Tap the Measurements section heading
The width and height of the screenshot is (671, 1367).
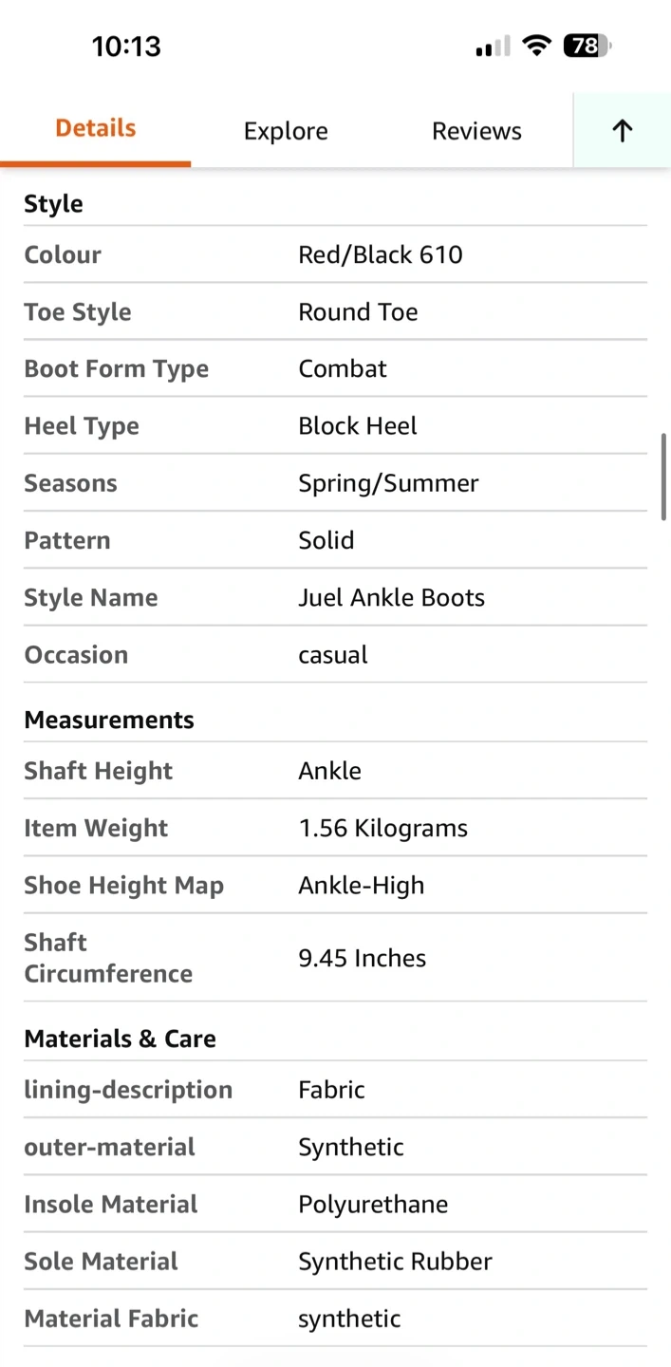(109, 720)
